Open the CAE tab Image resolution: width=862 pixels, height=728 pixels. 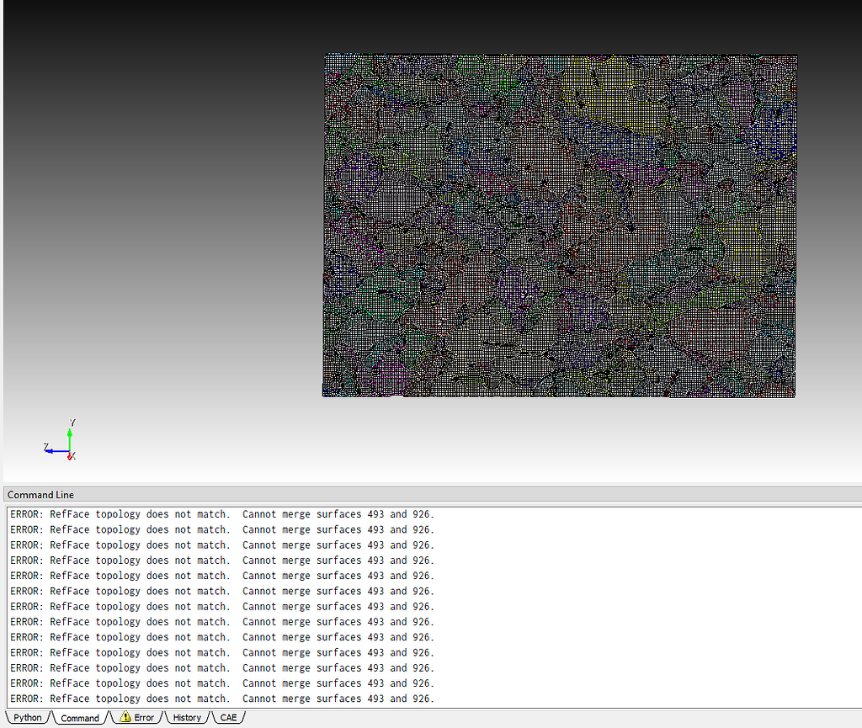pos(228,718)
